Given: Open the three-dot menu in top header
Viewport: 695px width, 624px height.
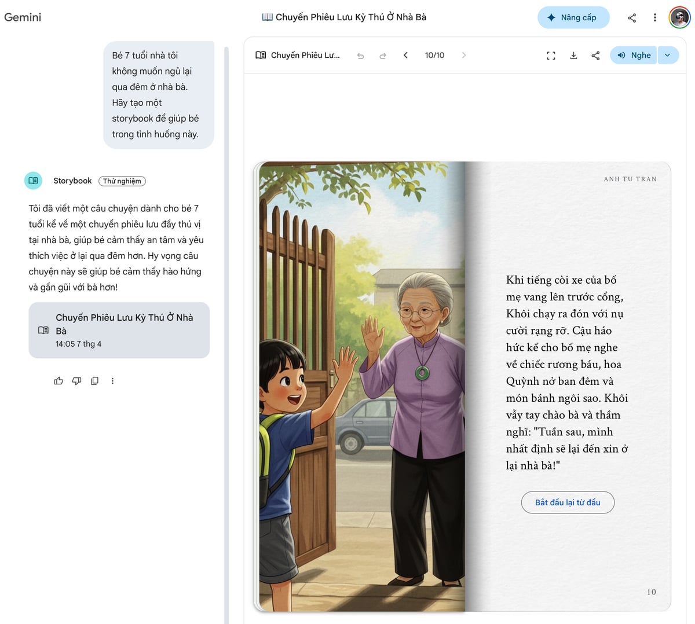Looking at the screenshot, I should [x=655, y=17].
